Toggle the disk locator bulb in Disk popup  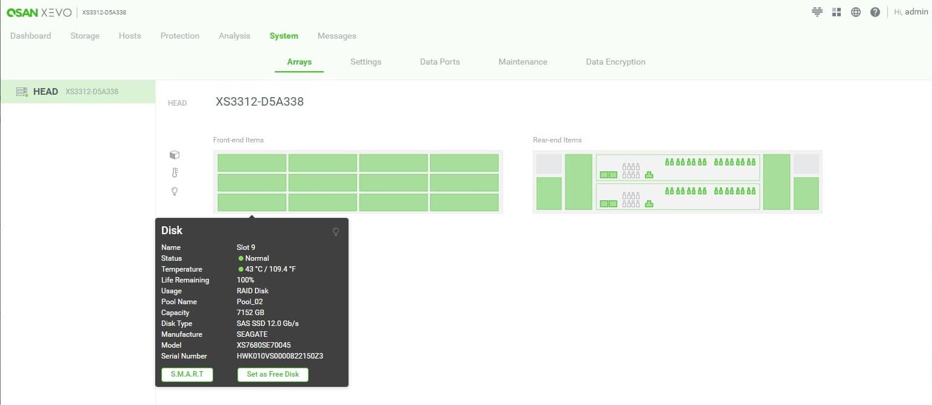pyautogui.click(x=336, y=232)
